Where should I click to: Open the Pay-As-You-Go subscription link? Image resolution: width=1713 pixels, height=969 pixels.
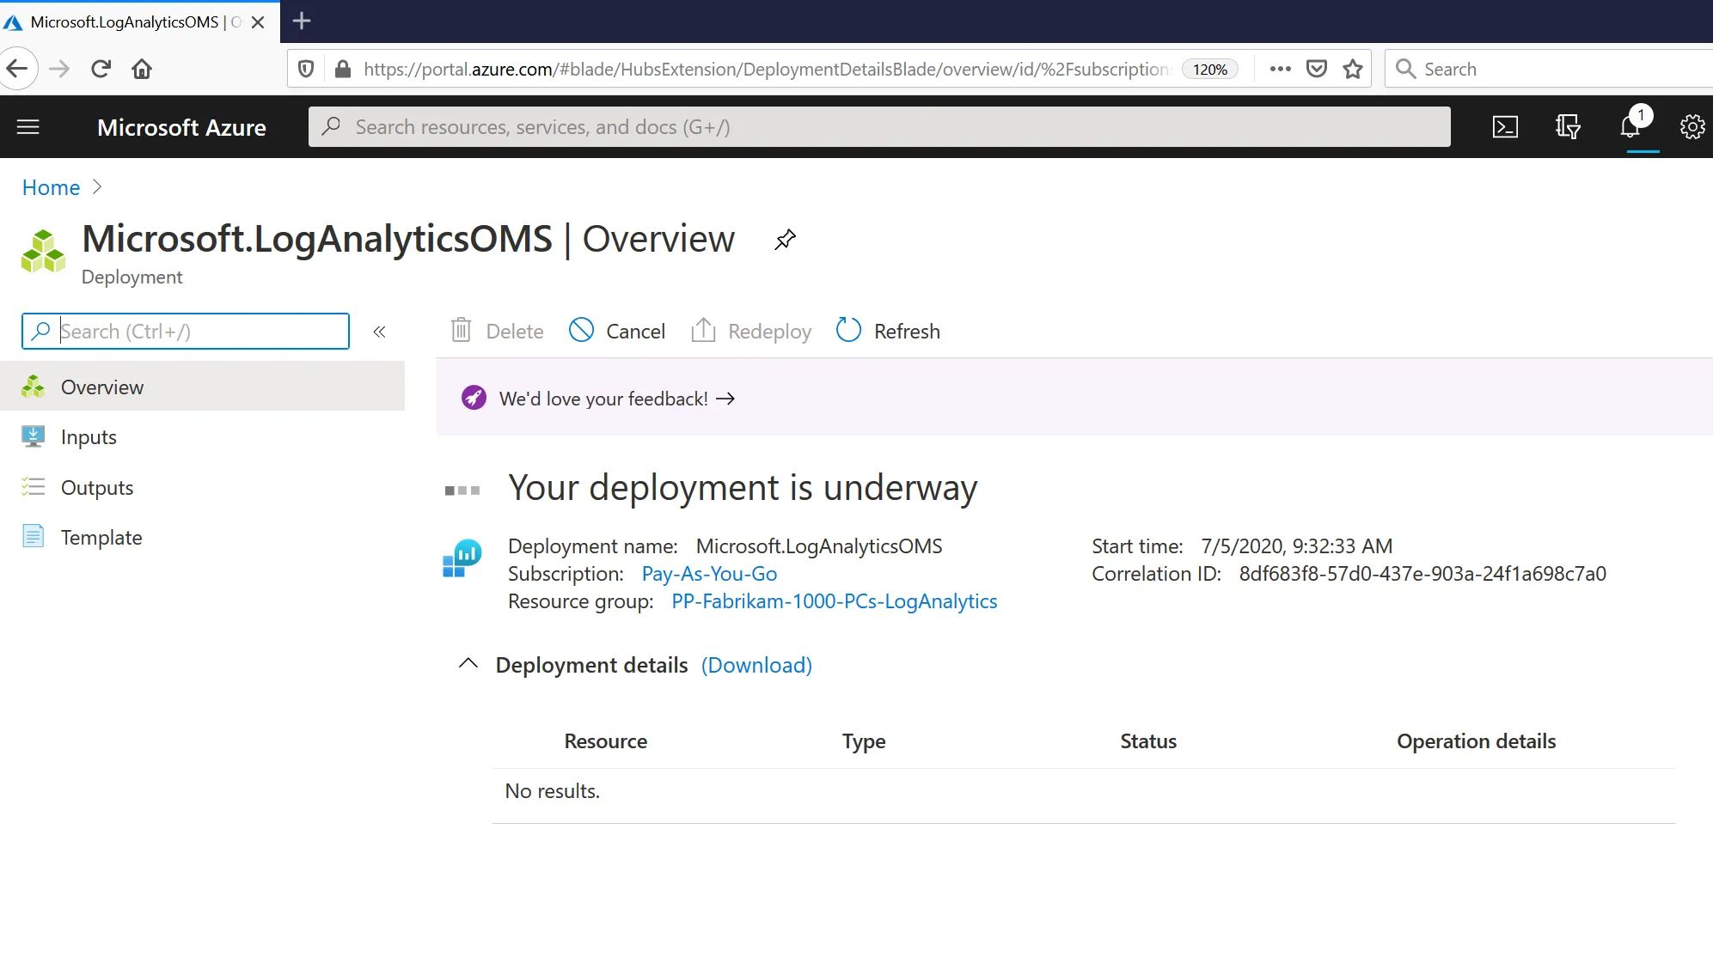pyautogui.click(x=709, y=574)
